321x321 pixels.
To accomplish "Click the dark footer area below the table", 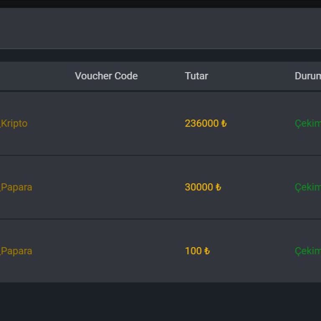I will point(160,302).
